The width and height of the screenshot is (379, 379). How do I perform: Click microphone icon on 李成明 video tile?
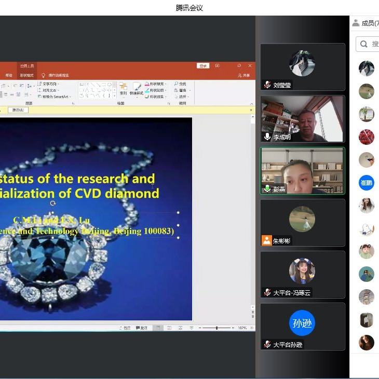(267, 137)
